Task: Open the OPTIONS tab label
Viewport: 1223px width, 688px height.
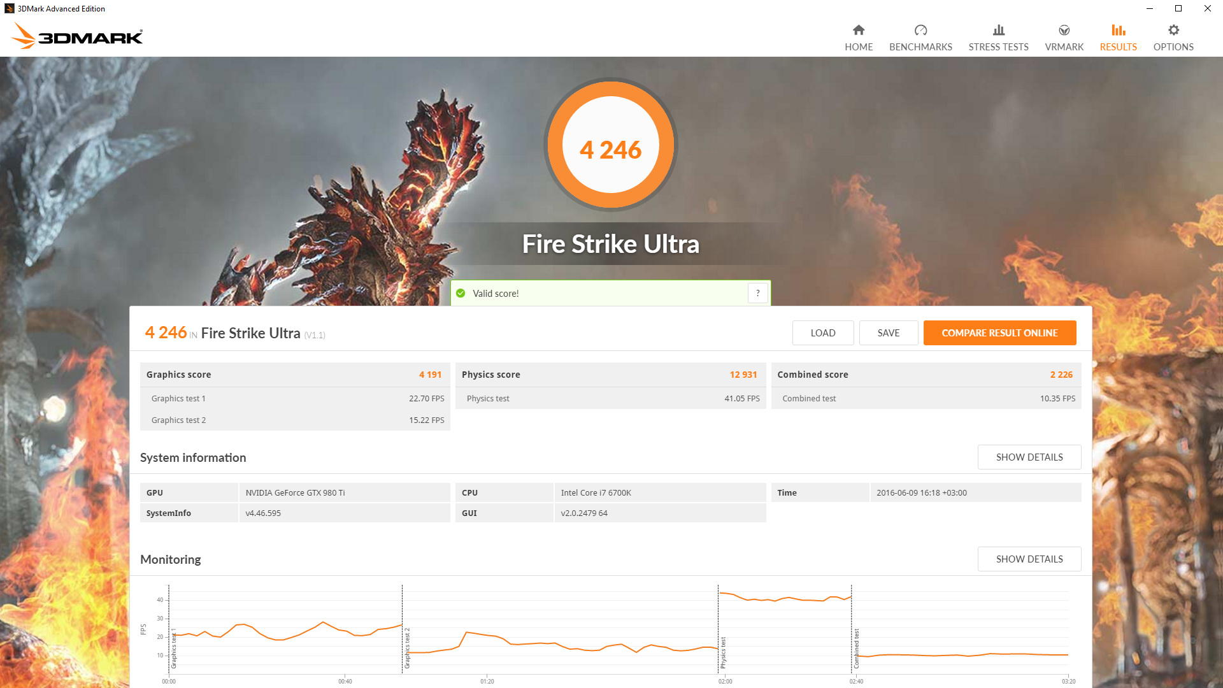Action: point(1173,47)
